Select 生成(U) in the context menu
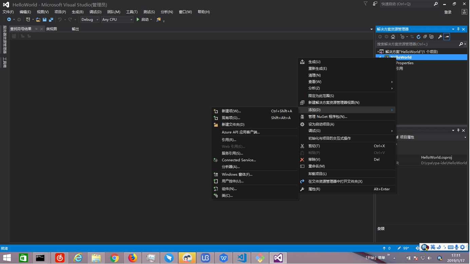This screenshot has height=264, width=470. coord(347,62)
